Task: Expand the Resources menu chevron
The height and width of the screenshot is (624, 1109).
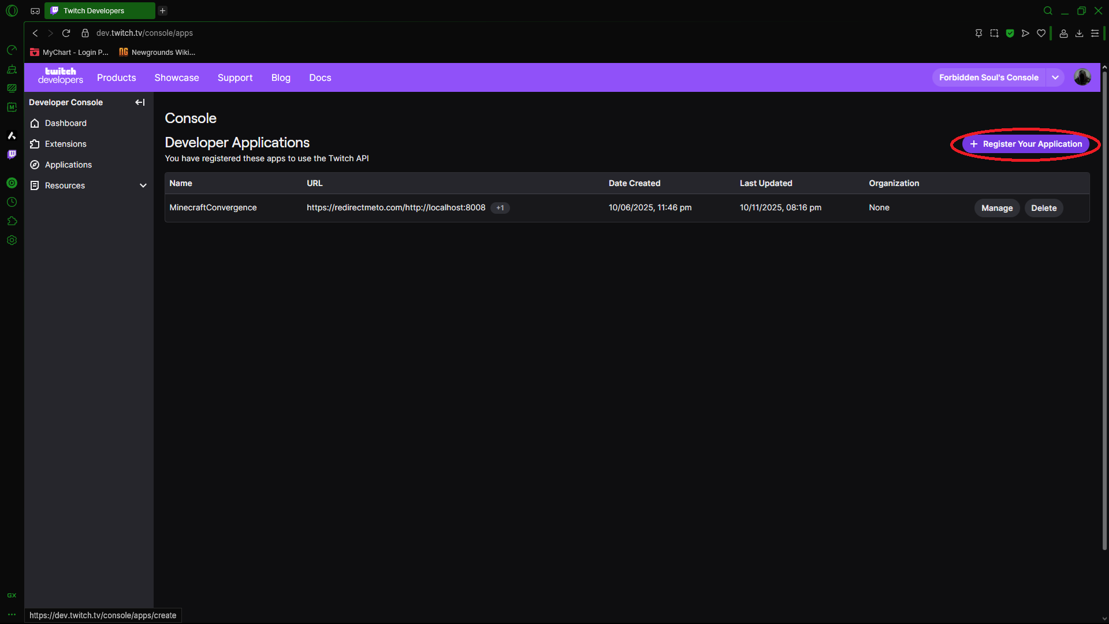Action: 143,185
